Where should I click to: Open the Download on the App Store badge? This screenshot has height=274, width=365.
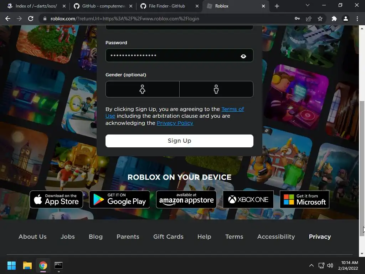click(x=56, y=199)
